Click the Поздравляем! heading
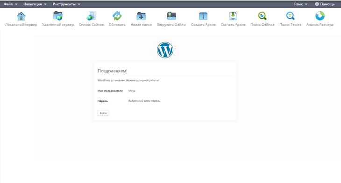This screenshot has width=341, height=183. tap(113, 71)
